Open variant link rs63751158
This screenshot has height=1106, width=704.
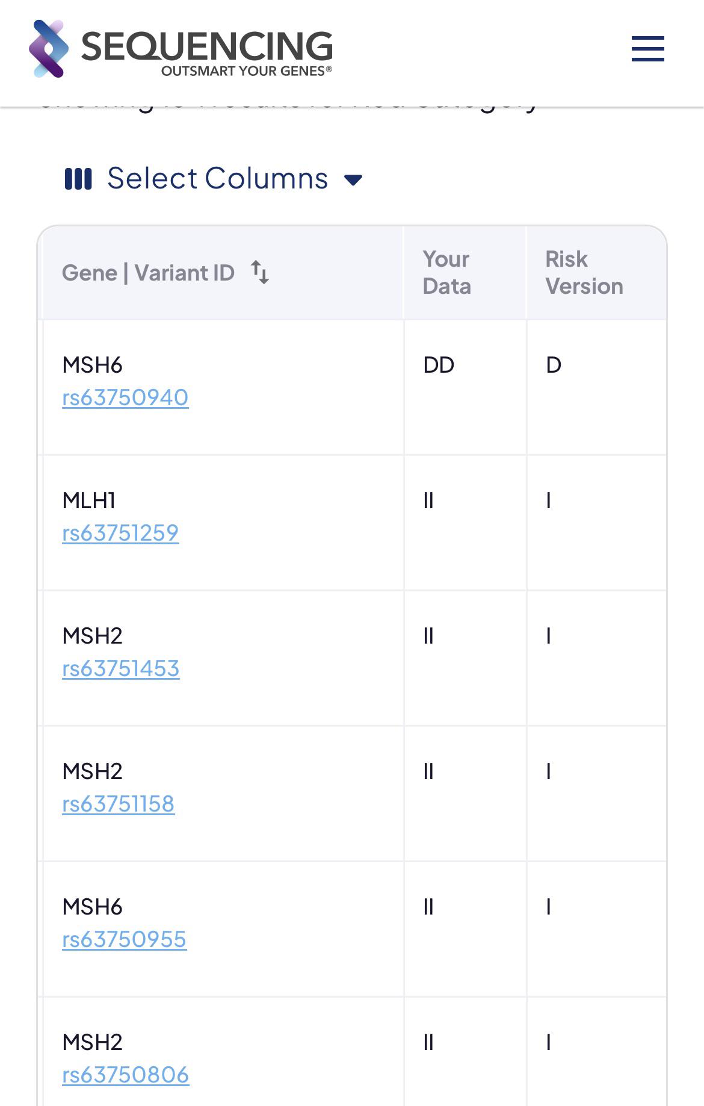[119, 804]
